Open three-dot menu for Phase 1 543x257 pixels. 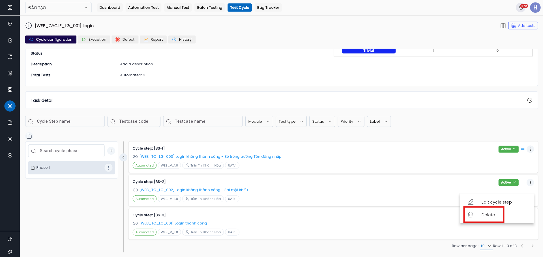[x=108, y=168]
